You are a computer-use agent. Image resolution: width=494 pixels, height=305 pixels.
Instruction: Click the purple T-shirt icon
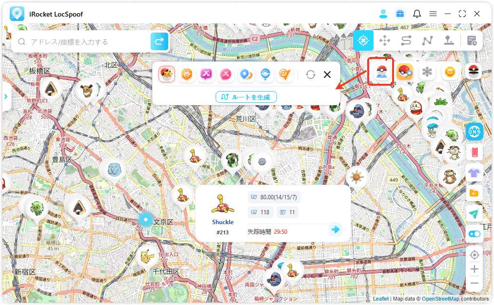click(x=474, y=173)
